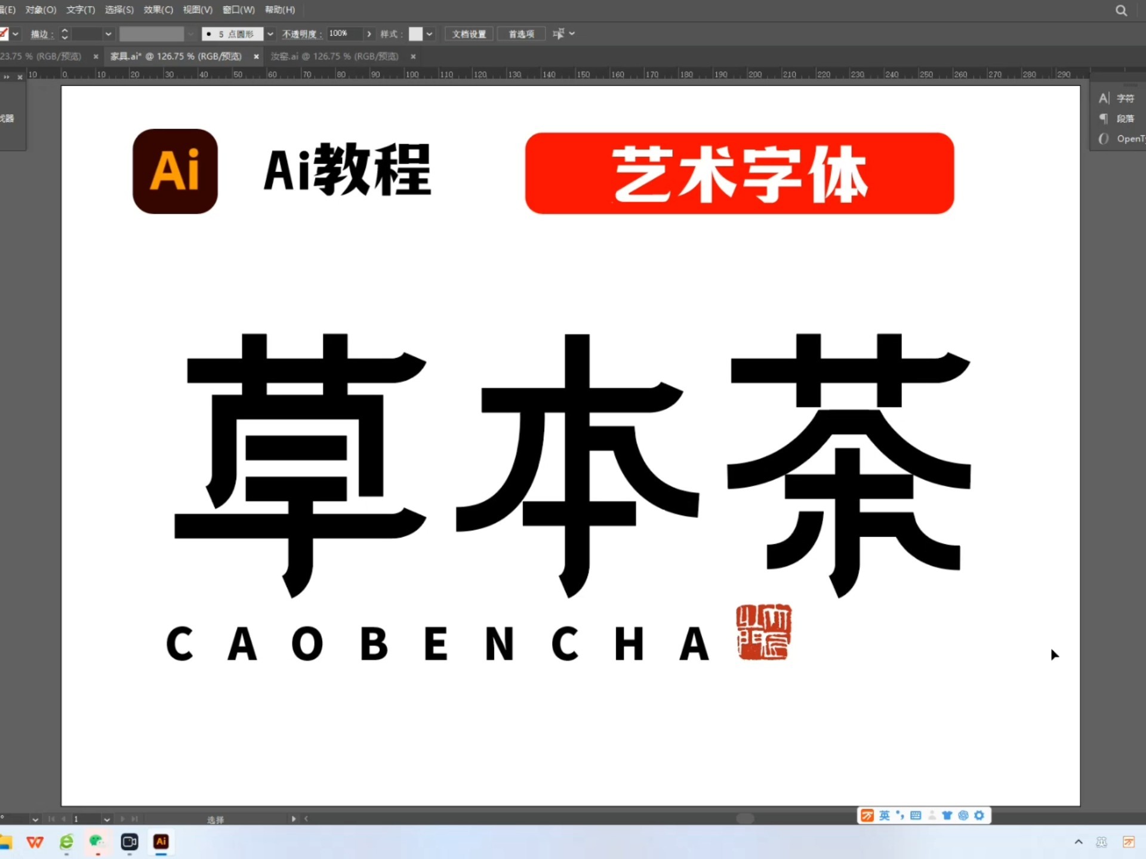Expand the stroke weight dropdown

(x=108, y=34)
